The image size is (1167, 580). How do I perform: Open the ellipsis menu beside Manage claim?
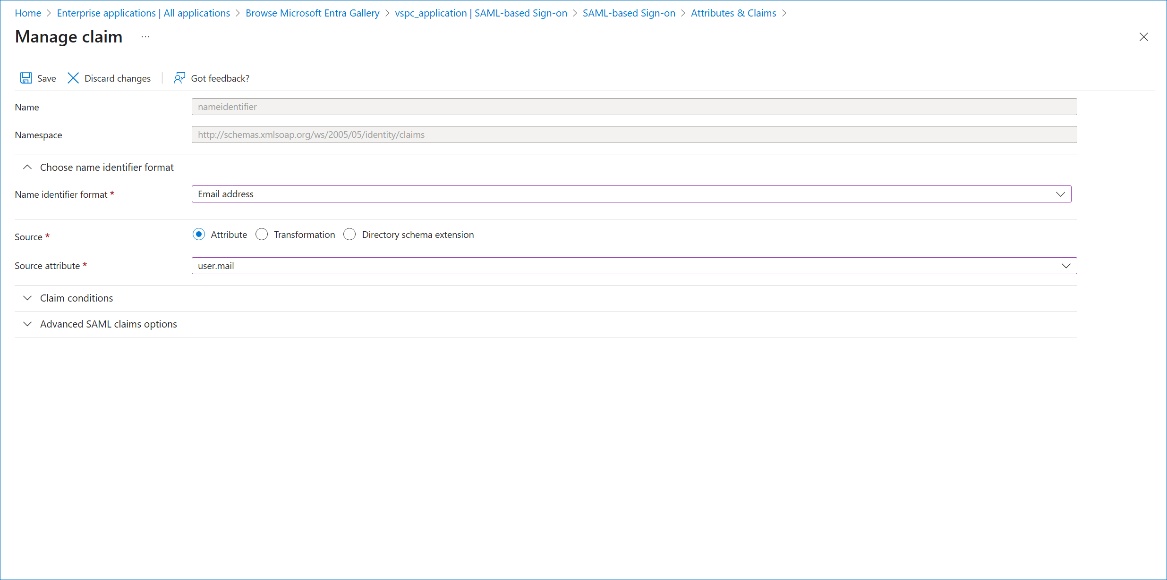145,37
